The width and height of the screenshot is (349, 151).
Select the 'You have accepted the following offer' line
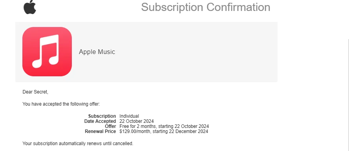(61, 104)
